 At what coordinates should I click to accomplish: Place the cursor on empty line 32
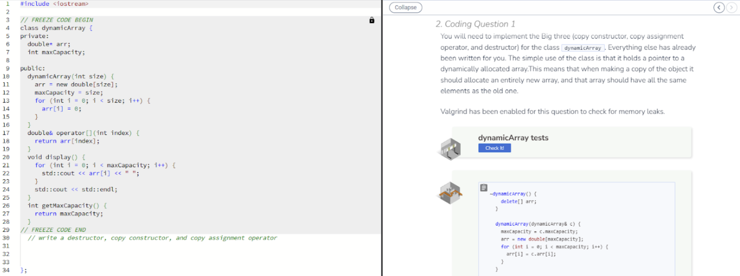point(200,254)
